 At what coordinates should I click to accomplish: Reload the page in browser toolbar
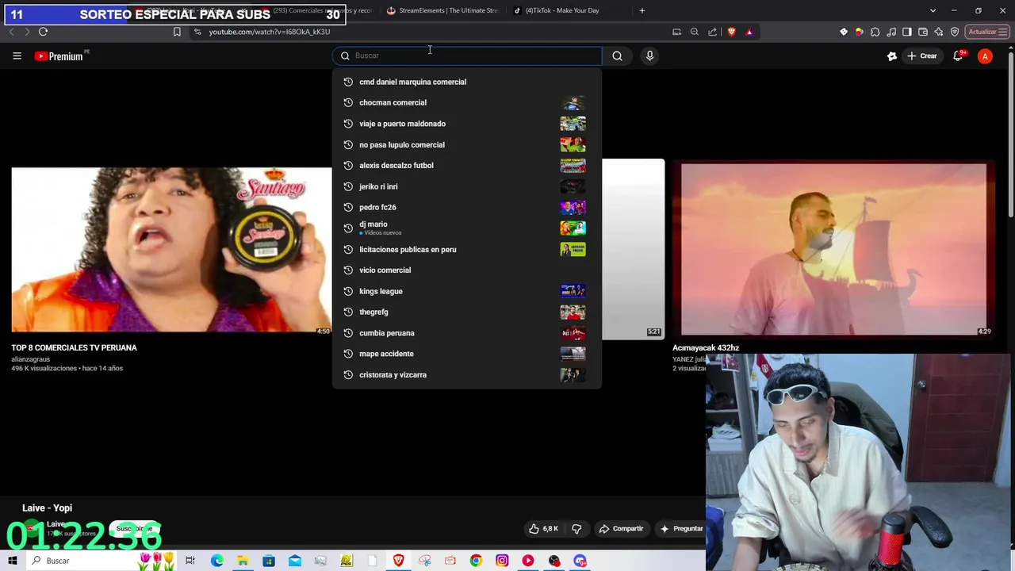[x=43, y=32]
